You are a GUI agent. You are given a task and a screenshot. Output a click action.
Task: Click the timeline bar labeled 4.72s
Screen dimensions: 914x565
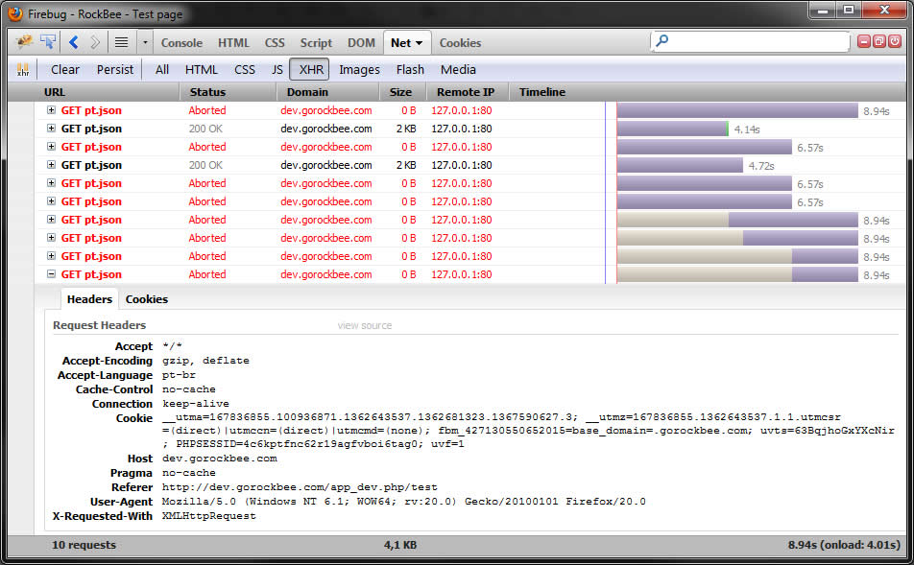[680, 165]
